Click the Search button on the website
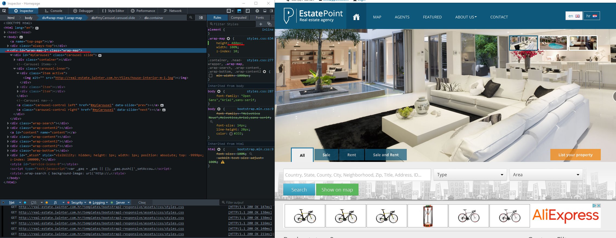This screenshot has width=616, height=238. pos(299,190)
